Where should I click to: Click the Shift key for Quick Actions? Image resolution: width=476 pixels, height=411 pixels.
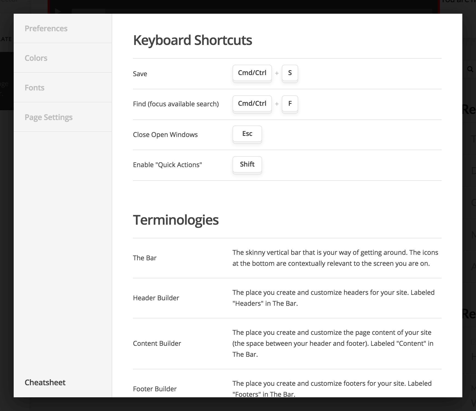(x=247, y=164)
